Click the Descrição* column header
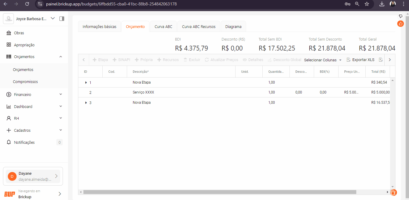 pyautogui.click(x=181, y=72)
